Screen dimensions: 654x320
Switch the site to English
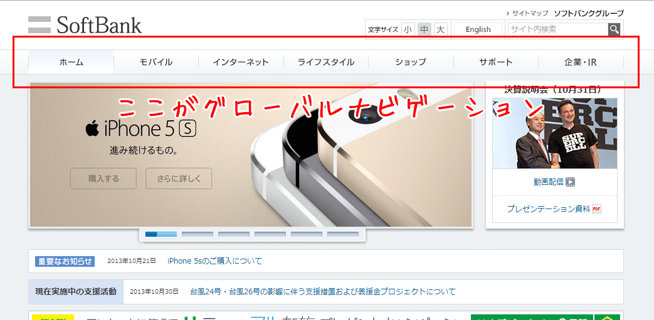(x=478, y=29)
